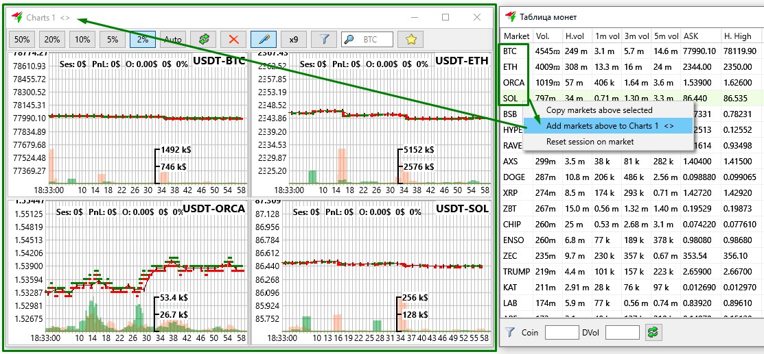The image size is (764, 354).
Task: Click the x9 chart grid button
Action: point(294,40)
